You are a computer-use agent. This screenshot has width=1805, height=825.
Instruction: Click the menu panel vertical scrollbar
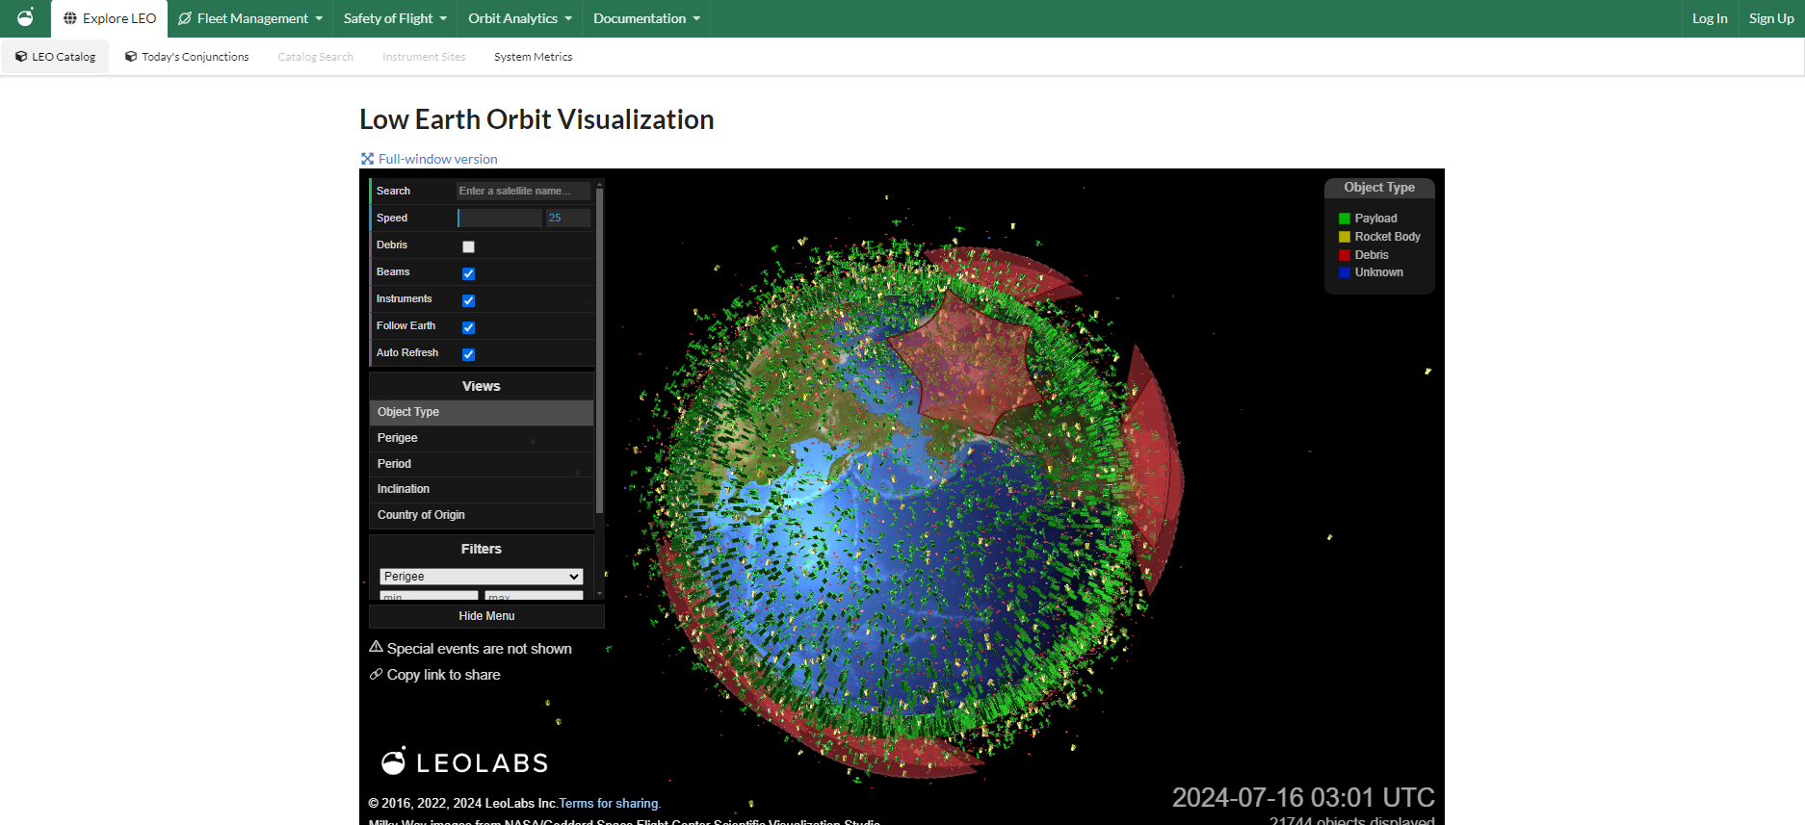[599, 350]
